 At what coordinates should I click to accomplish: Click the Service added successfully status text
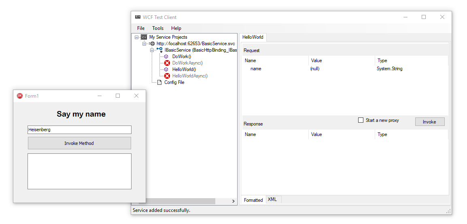(161, 210)
